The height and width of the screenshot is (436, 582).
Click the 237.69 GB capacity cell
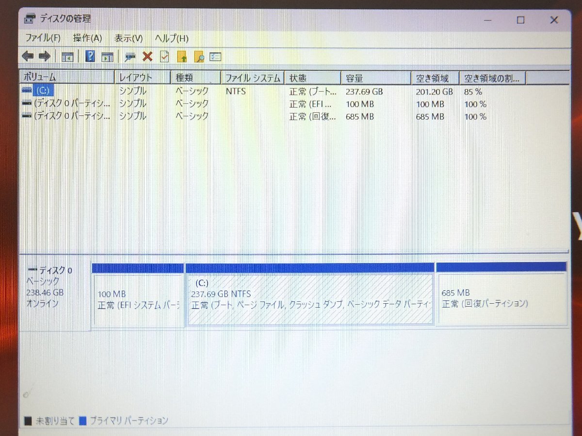pyautogui.click(x=364, y=91)
